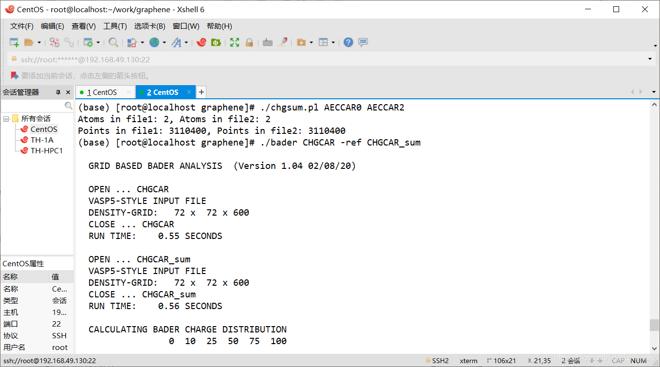Launch Xftp file transfer from the toolbar
The image size is (660, 367).
coord(215,42)
